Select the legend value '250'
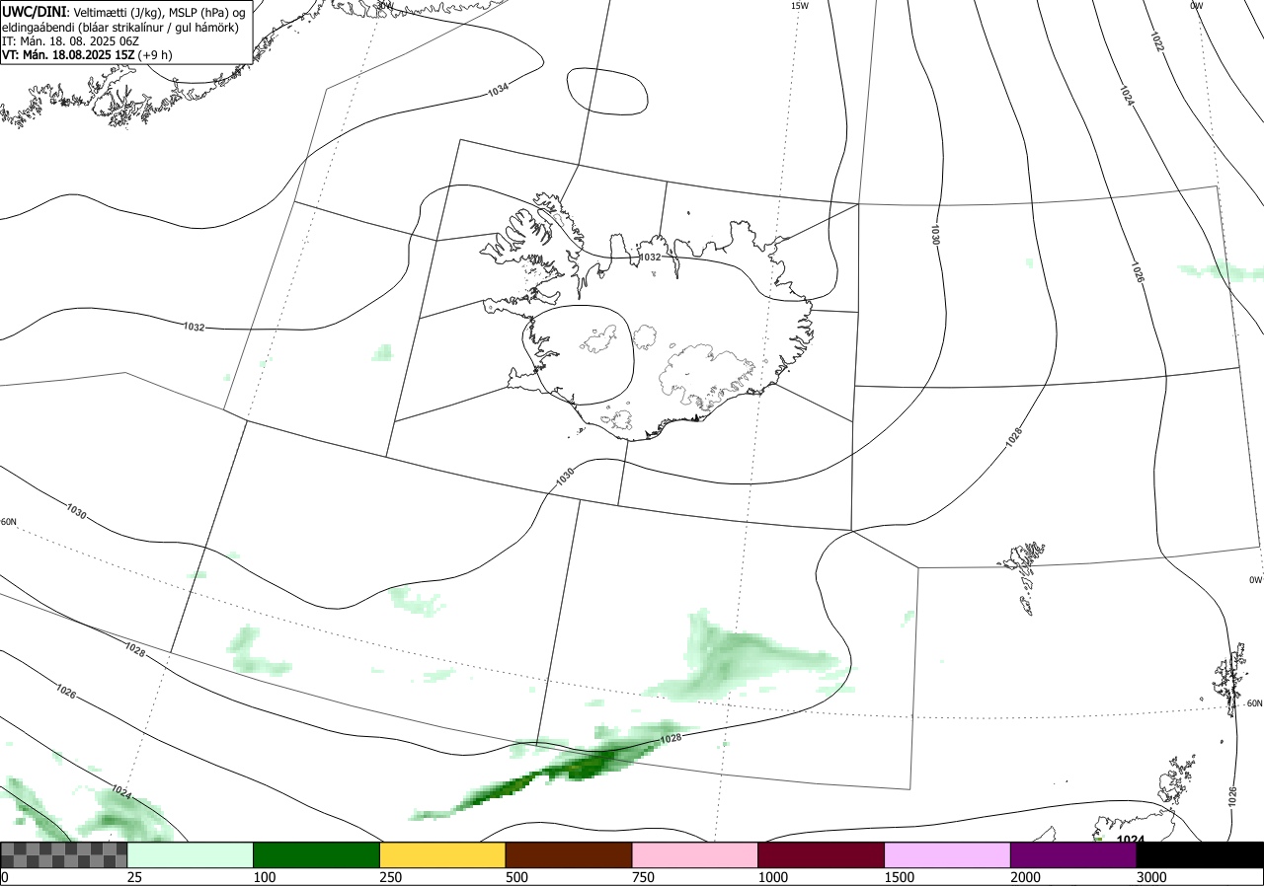Screen dimensions: 1264x886 click(x=390, y=877)
